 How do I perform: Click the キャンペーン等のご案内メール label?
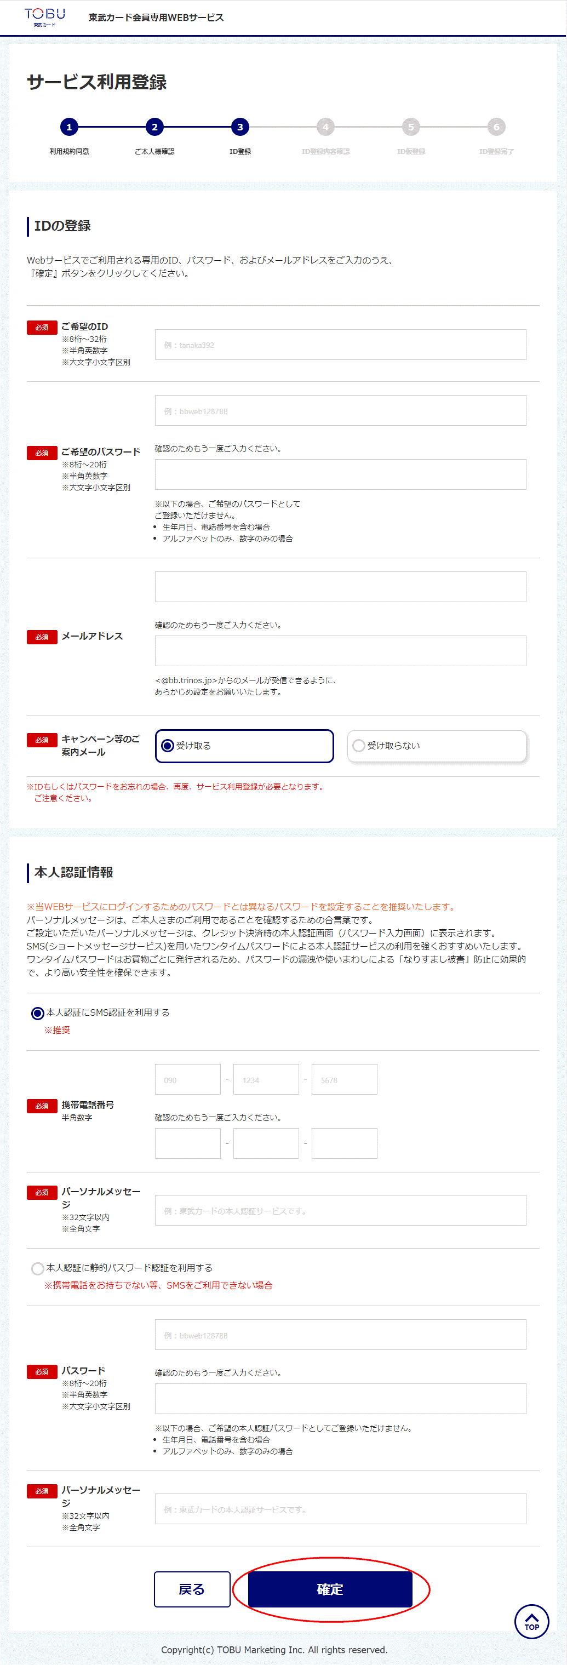(100, 745)
